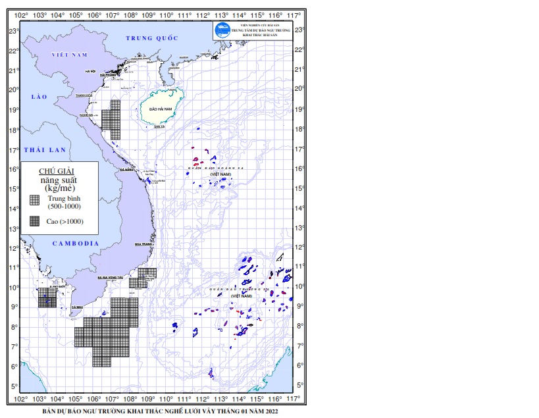Click the HẢI PHÒNG city label
The image size is (539, 418).
pos(108,74)
